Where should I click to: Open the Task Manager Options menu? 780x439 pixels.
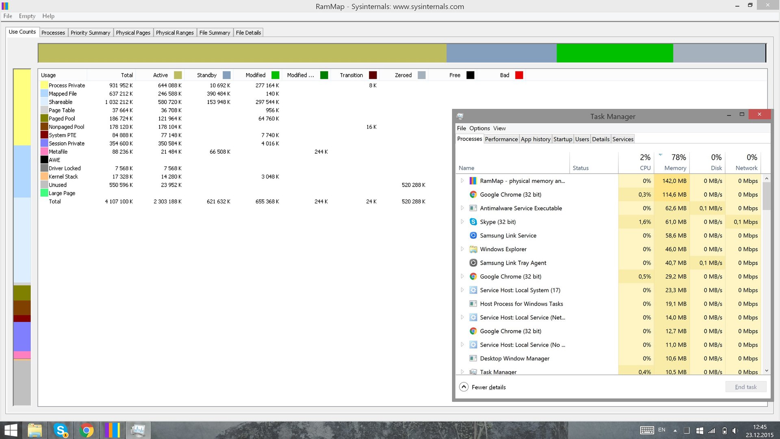pos(479,128)
